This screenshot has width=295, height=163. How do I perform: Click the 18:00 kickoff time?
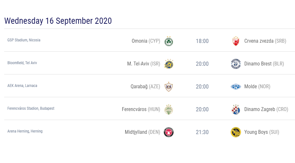[202, 41]
